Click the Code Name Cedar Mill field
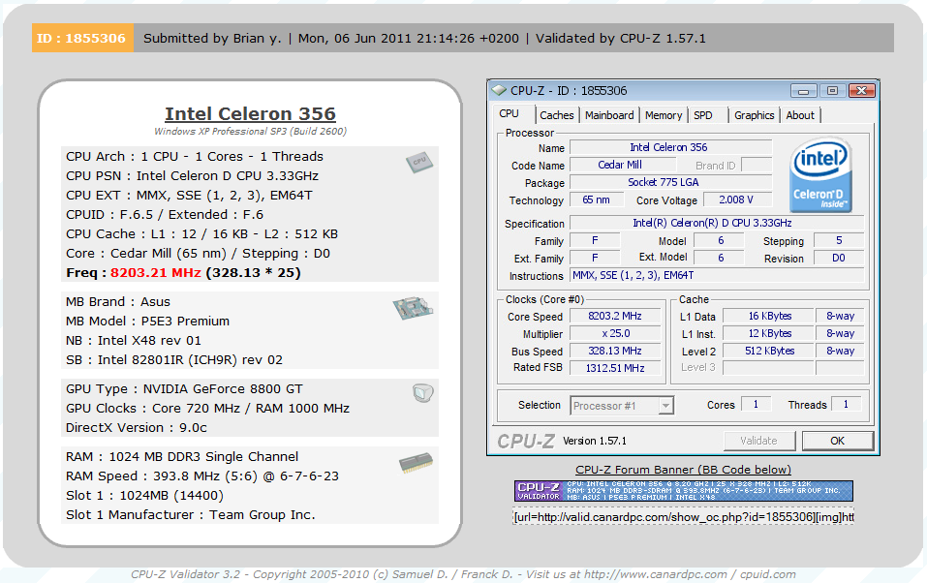The width and height of the screenshot is (927, 583). click(623, 165)
